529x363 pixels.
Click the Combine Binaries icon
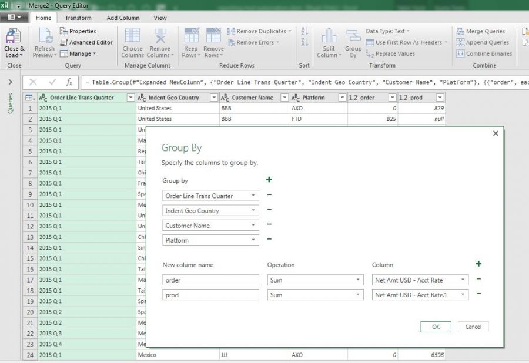[460, 53]
